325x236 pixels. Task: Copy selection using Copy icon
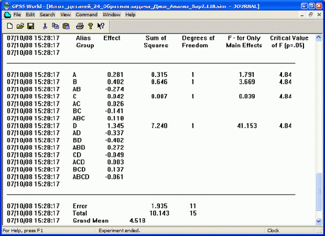(56, 26)
